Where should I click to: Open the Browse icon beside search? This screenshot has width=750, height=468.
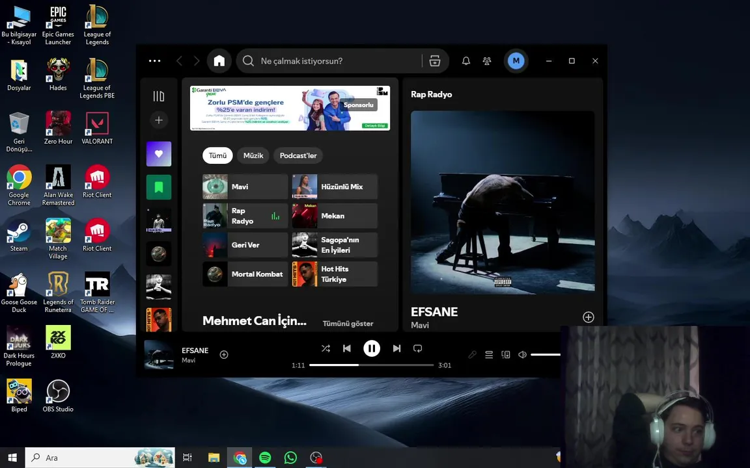[x=434, y=60]
